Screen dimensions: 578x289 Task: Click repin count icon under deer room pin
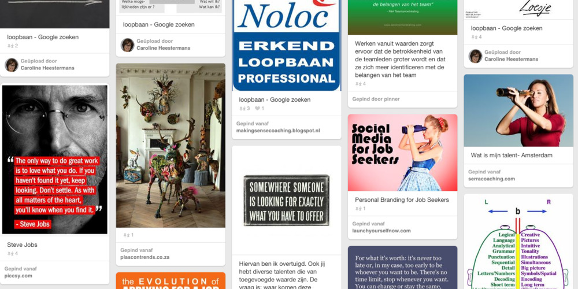coord(127,235)
